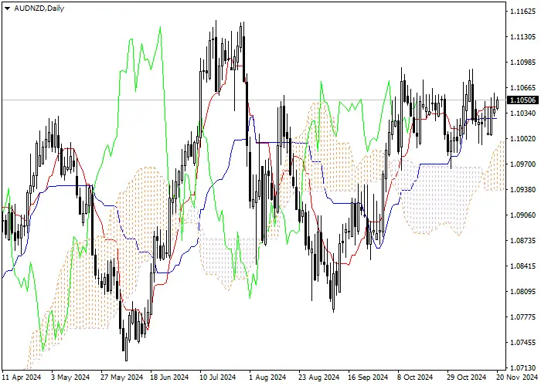
Task: Click the 1.09060 price axis label
Action: click(522, 215)
